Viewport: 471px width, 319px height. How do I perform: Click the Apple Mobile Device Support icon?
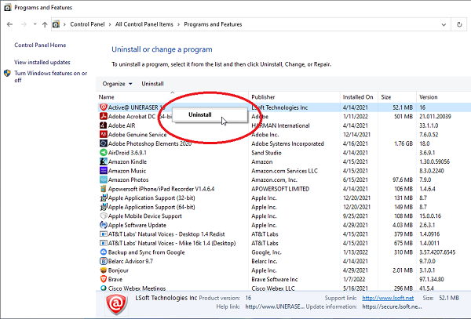(104, 216)
